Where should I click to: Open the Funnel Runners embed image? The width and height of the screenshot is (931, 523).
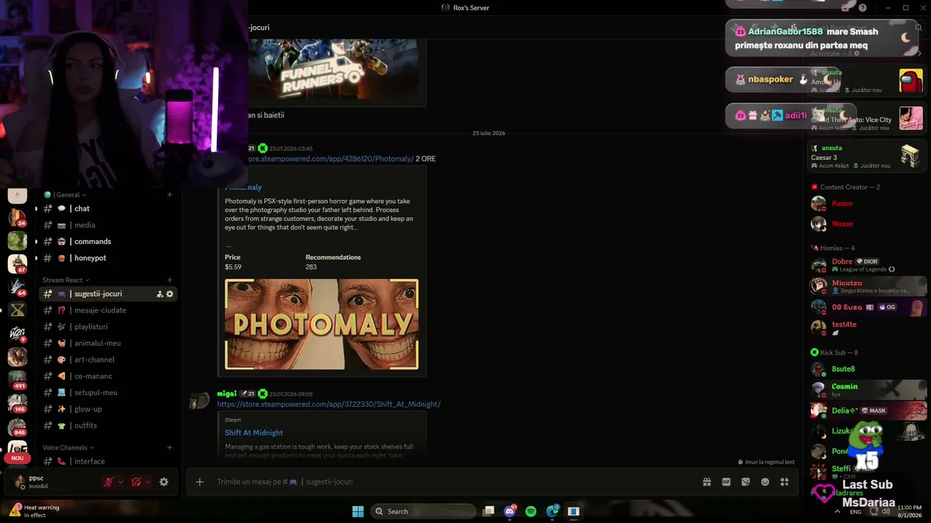click(x=333, y=68)
